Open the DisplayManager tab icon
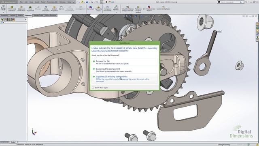 [x=13, y=19]
